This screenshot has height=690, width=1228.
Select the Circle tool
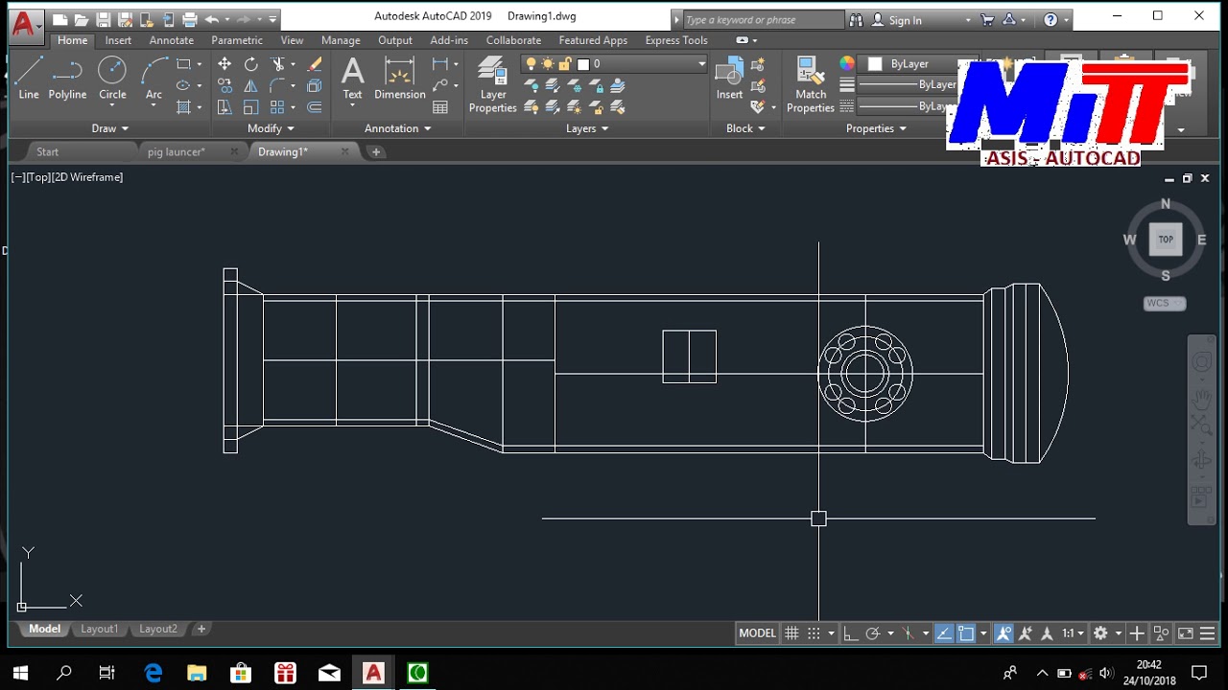pos(112,78)
